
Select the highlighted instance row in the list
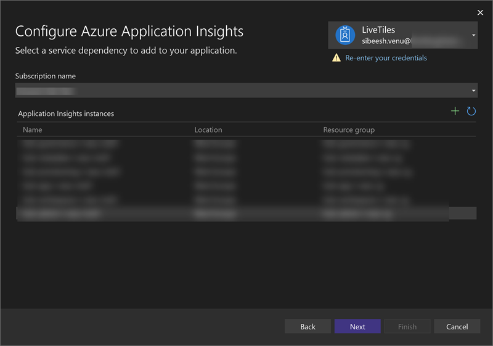click(x=246, y=213)
